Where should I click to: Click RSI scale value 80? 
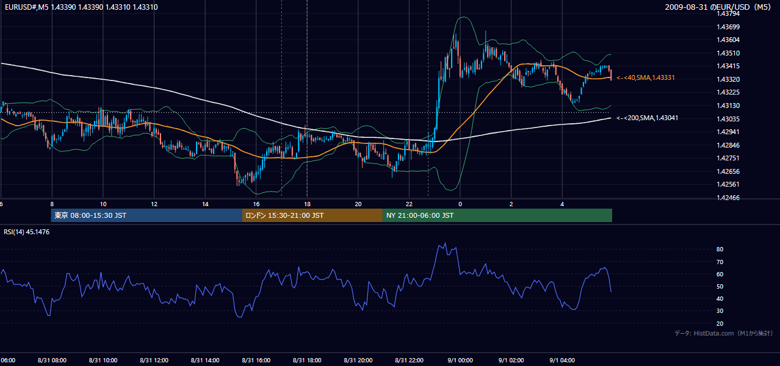(720, 249)
